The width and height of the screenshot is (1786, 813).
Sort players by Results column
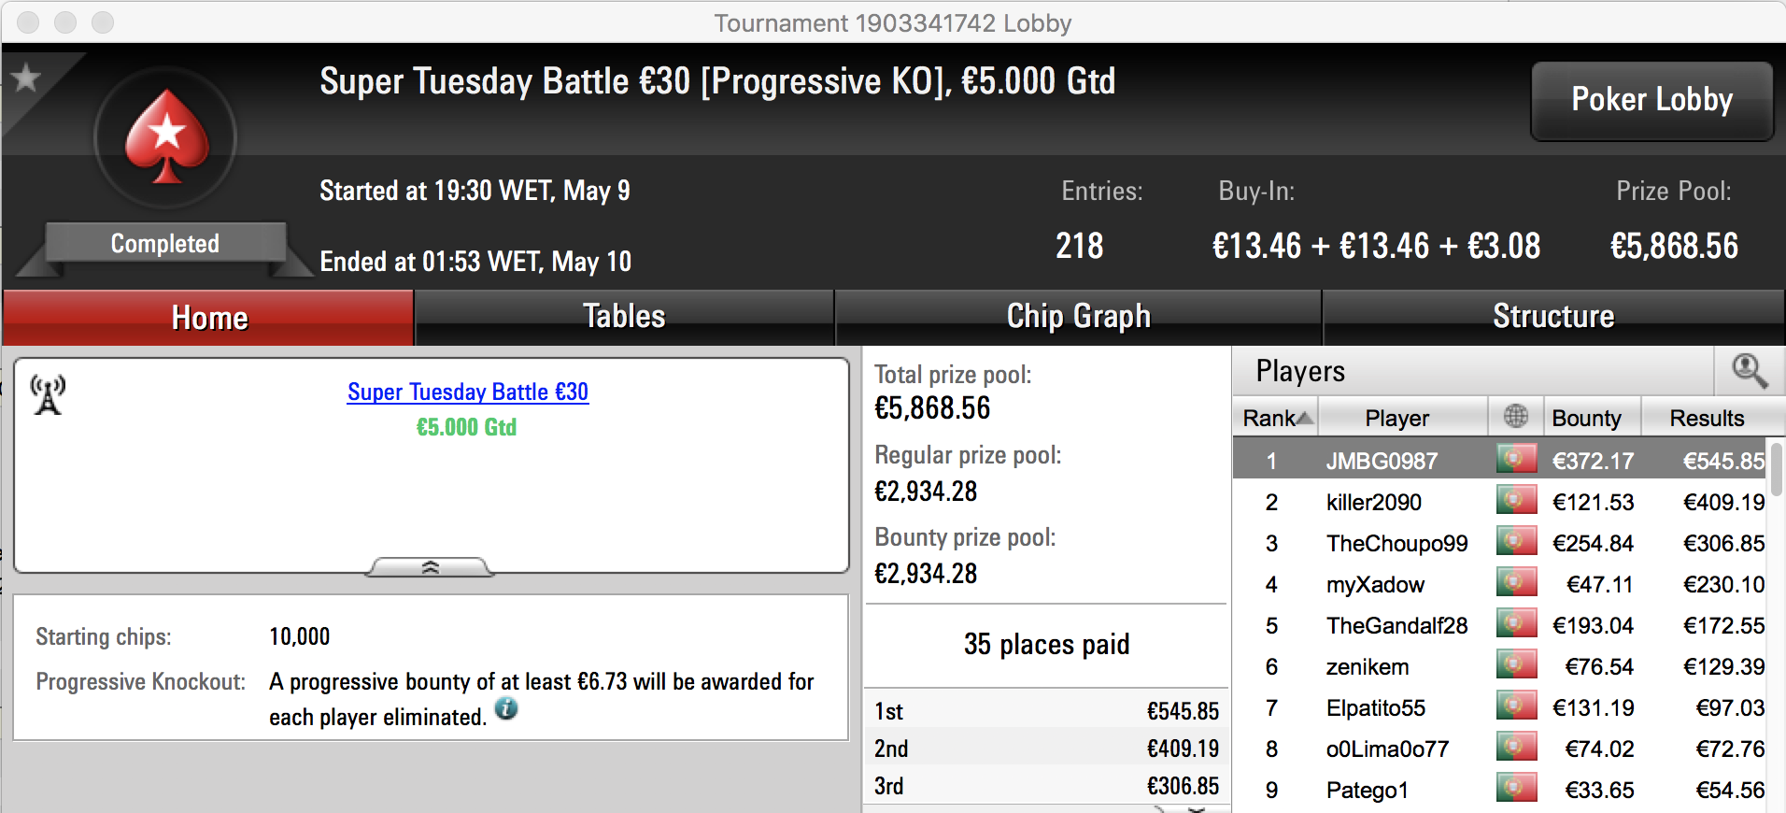1707,418
